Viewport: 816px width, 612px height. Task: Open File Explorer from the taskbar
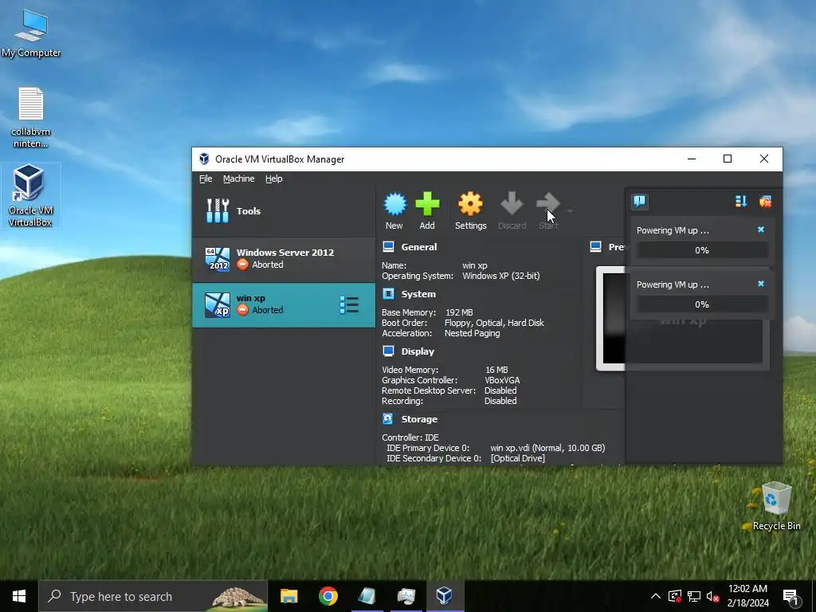[288, 596]
